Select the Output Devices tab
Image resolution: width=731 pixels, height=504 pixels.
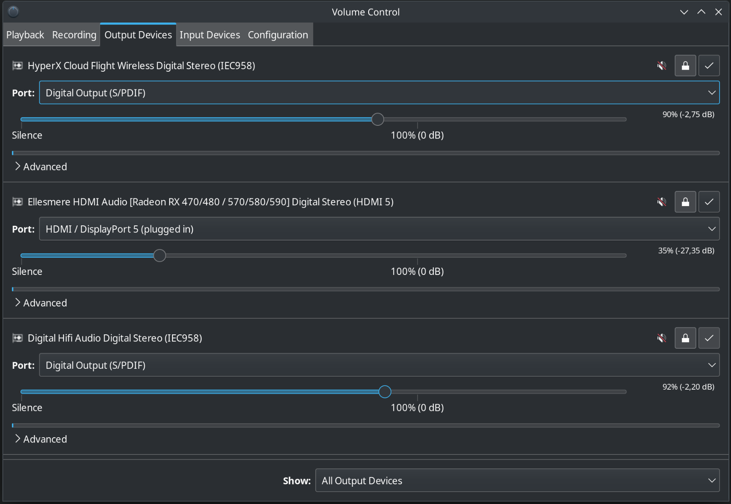(x=138, y=35)
